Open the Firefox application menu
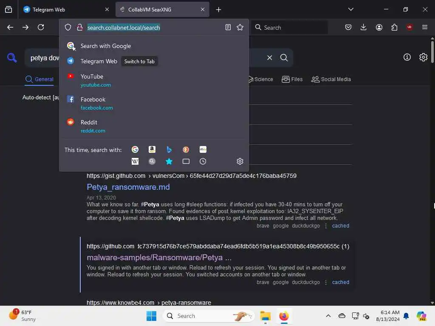Screen dimensions: 435x326 point(425,27)
